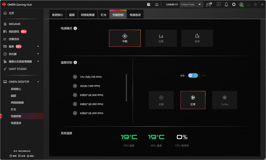Switch to the 超频 tab

72,15
